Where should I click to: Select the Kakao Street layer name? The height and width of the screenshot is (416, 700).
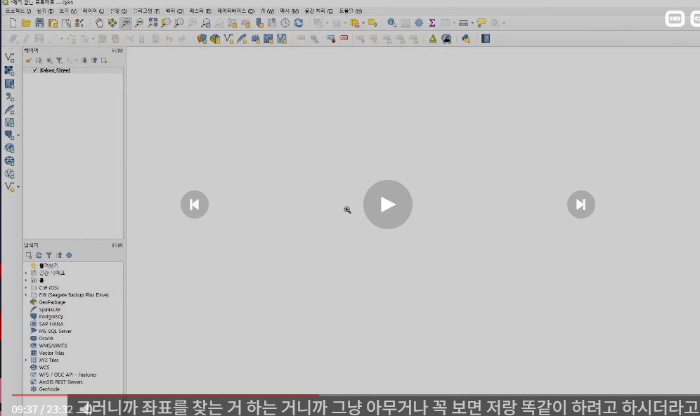(55, 70)
